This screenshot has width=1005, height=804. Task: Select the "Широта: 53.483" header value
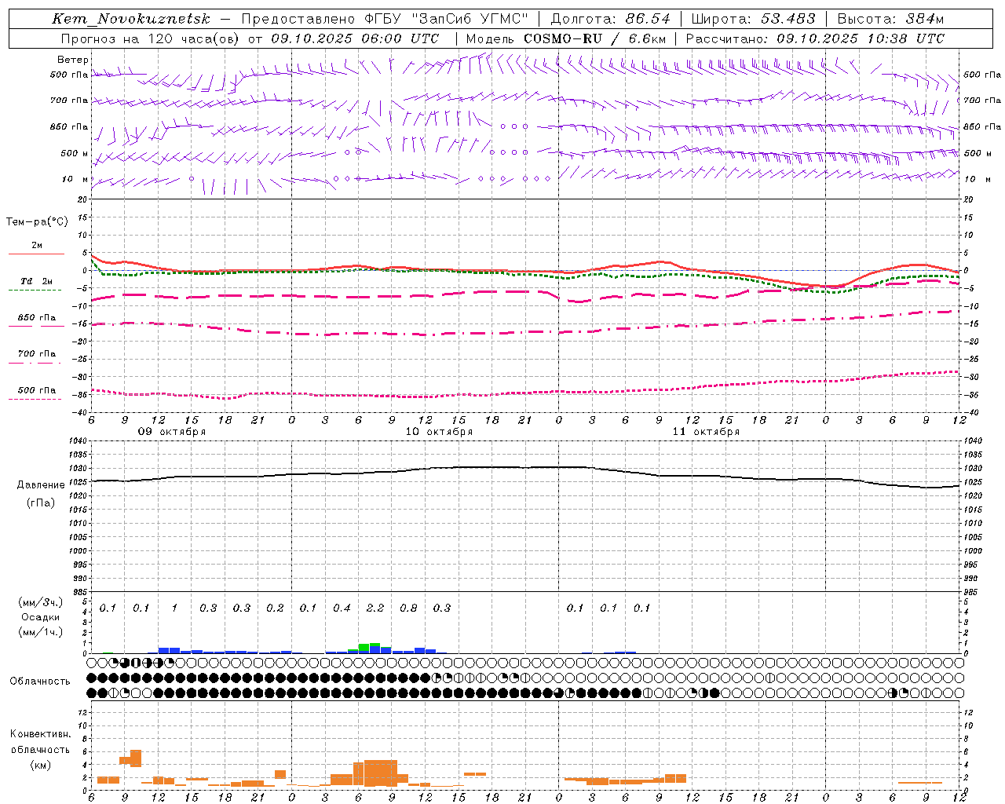pyautogui.click(x=753, y=19)
